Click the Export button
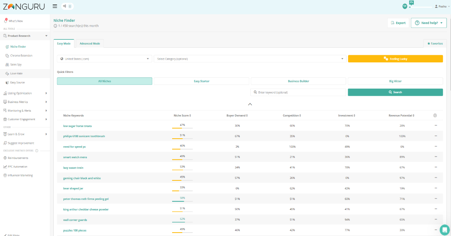 click(398, 23)
